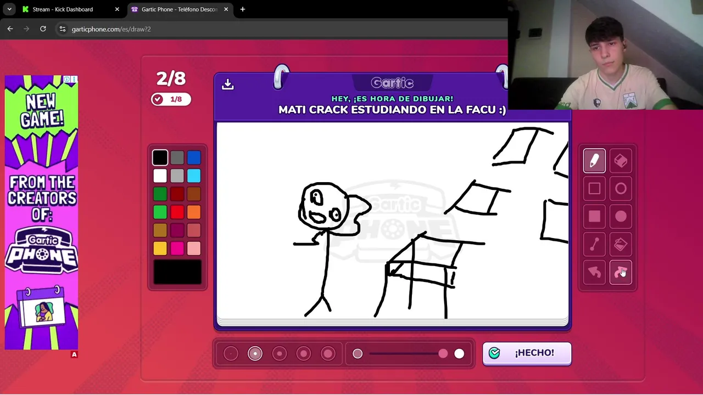The width and height of the screenshot is (703, 395).
Task: Adjust the opacity slider track
Action: coord(408,354)
